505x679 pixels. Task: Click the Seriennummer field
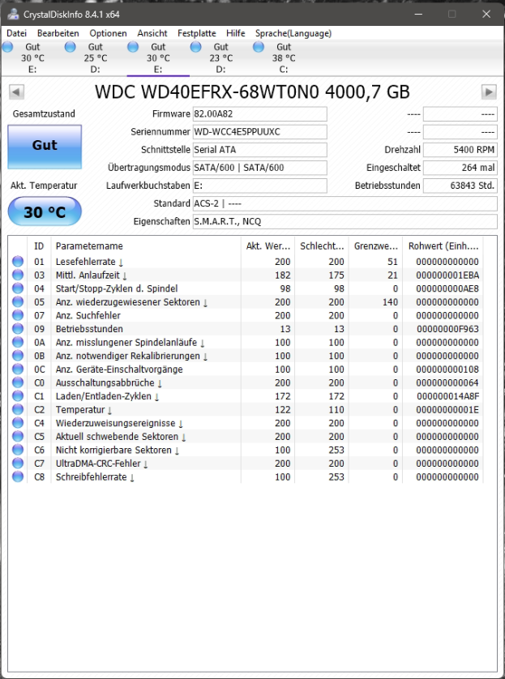tap(260, 132)
